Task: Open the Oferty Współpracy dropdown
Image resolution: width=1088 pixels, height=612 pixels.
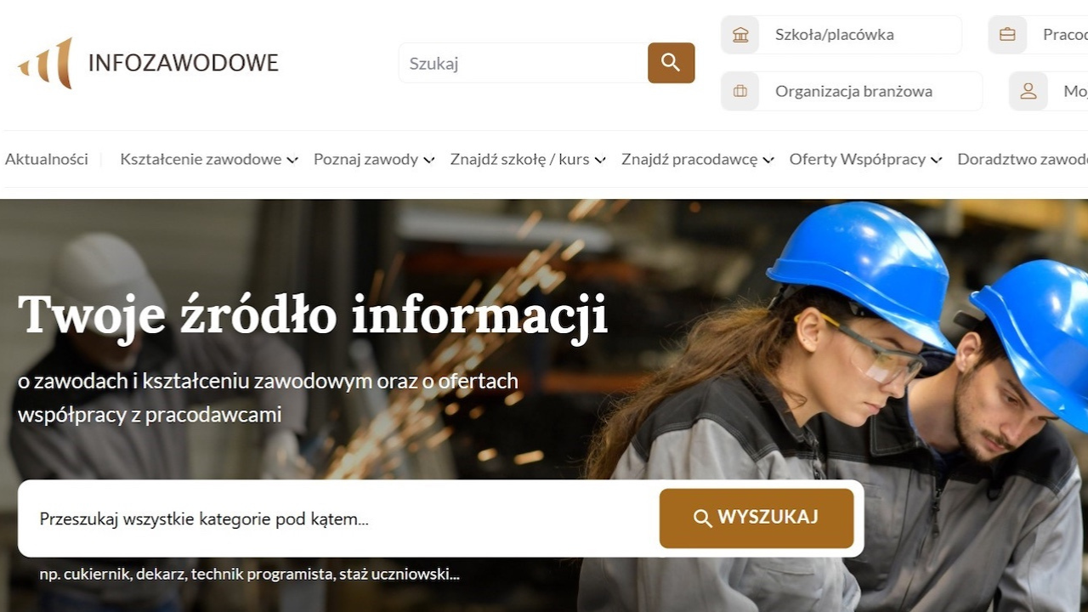Action: pyautogui.click(x=865, y=159)
